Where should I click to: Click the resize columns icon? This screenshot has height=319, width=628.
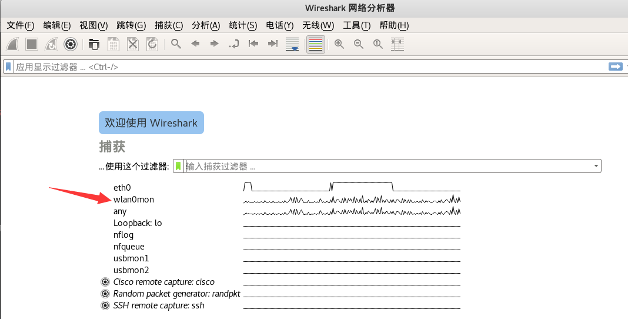pyautogui.click(x=397, y=44)
